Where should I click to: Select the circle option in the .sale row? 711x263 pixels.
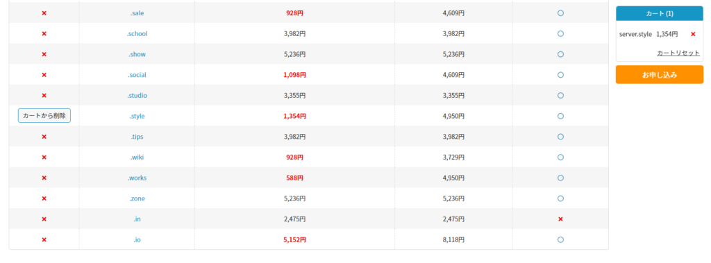pyautogui.click(x=560, y=13)
